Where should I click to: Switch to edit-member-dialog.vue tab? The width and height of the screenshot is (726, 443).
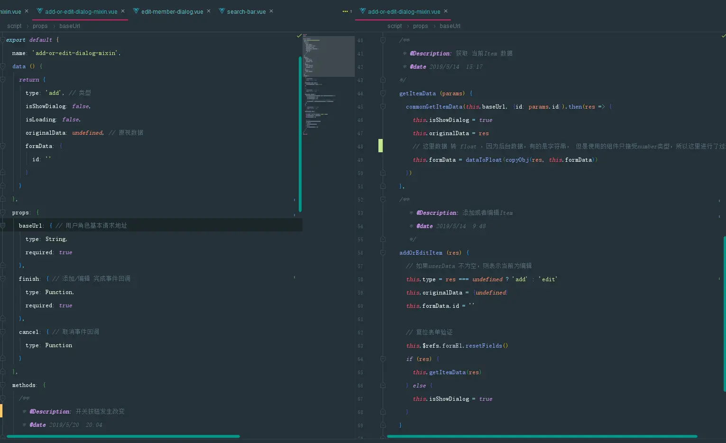(172, 11)
